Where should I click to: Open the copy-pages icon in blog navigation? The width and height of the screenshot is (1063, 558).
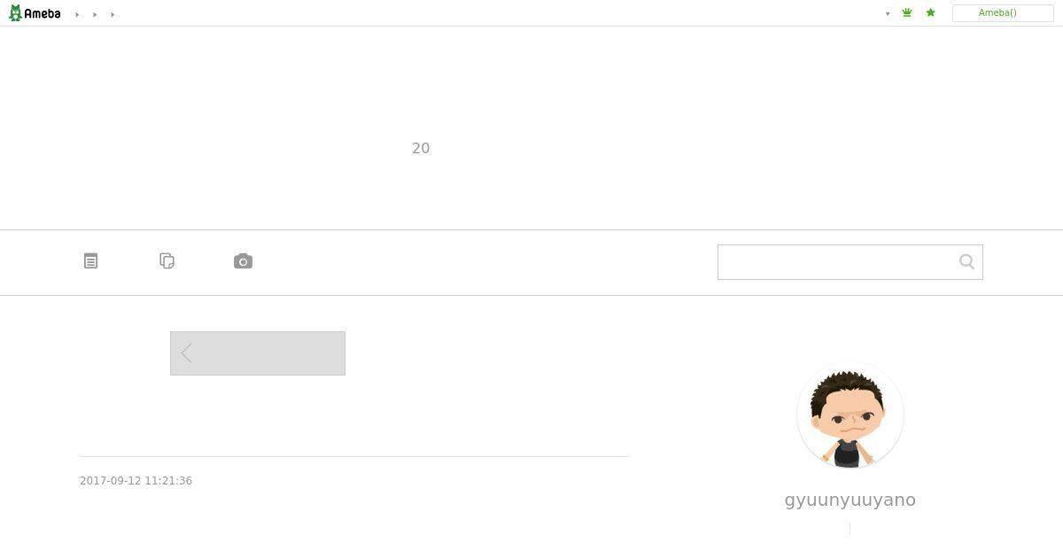point(167,260)
